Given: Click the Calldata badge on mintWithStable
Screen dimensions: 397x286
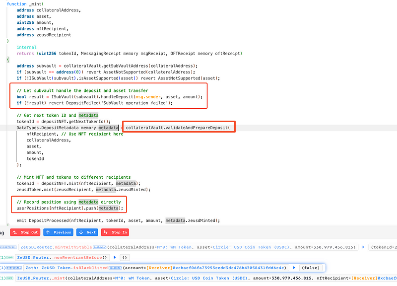Looking at the screenshot, I should click(x=101, y=247).
